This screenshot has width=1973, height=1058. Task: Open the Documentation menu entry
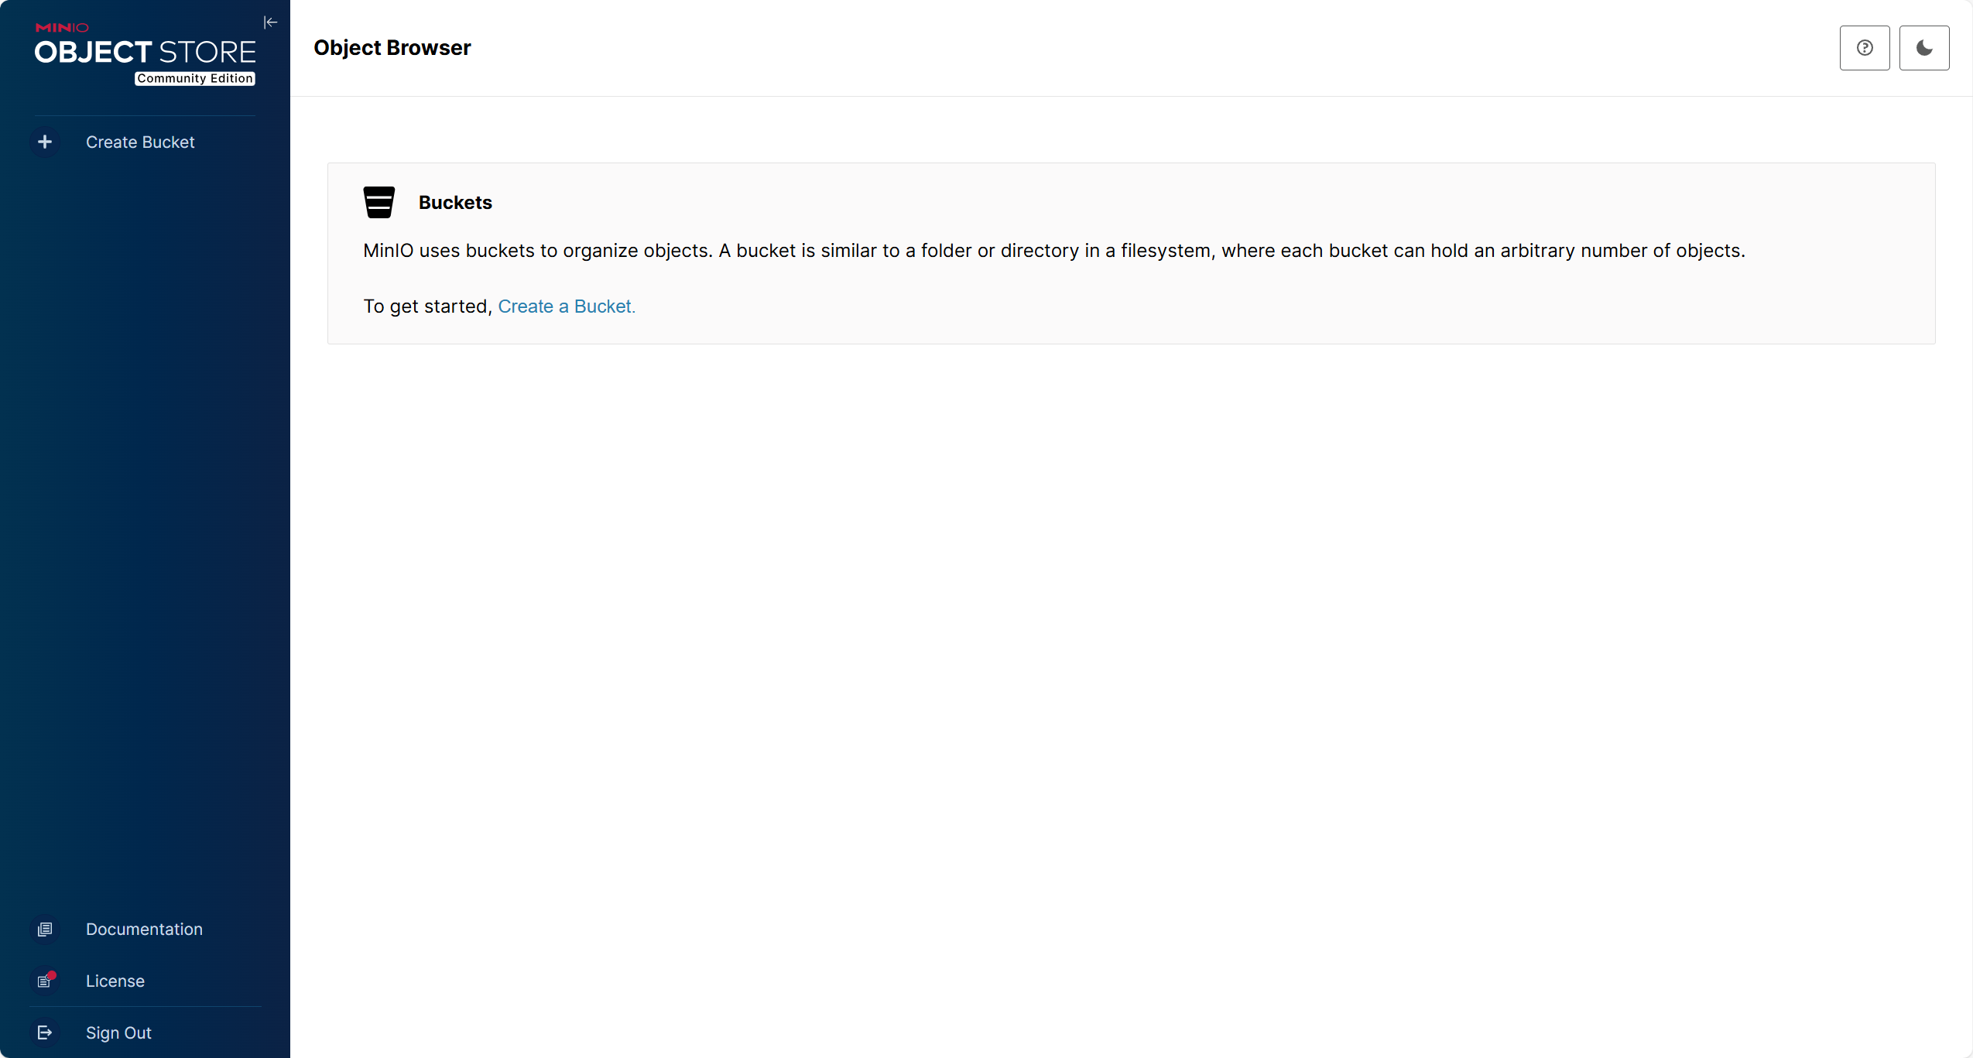click(144, 930)
